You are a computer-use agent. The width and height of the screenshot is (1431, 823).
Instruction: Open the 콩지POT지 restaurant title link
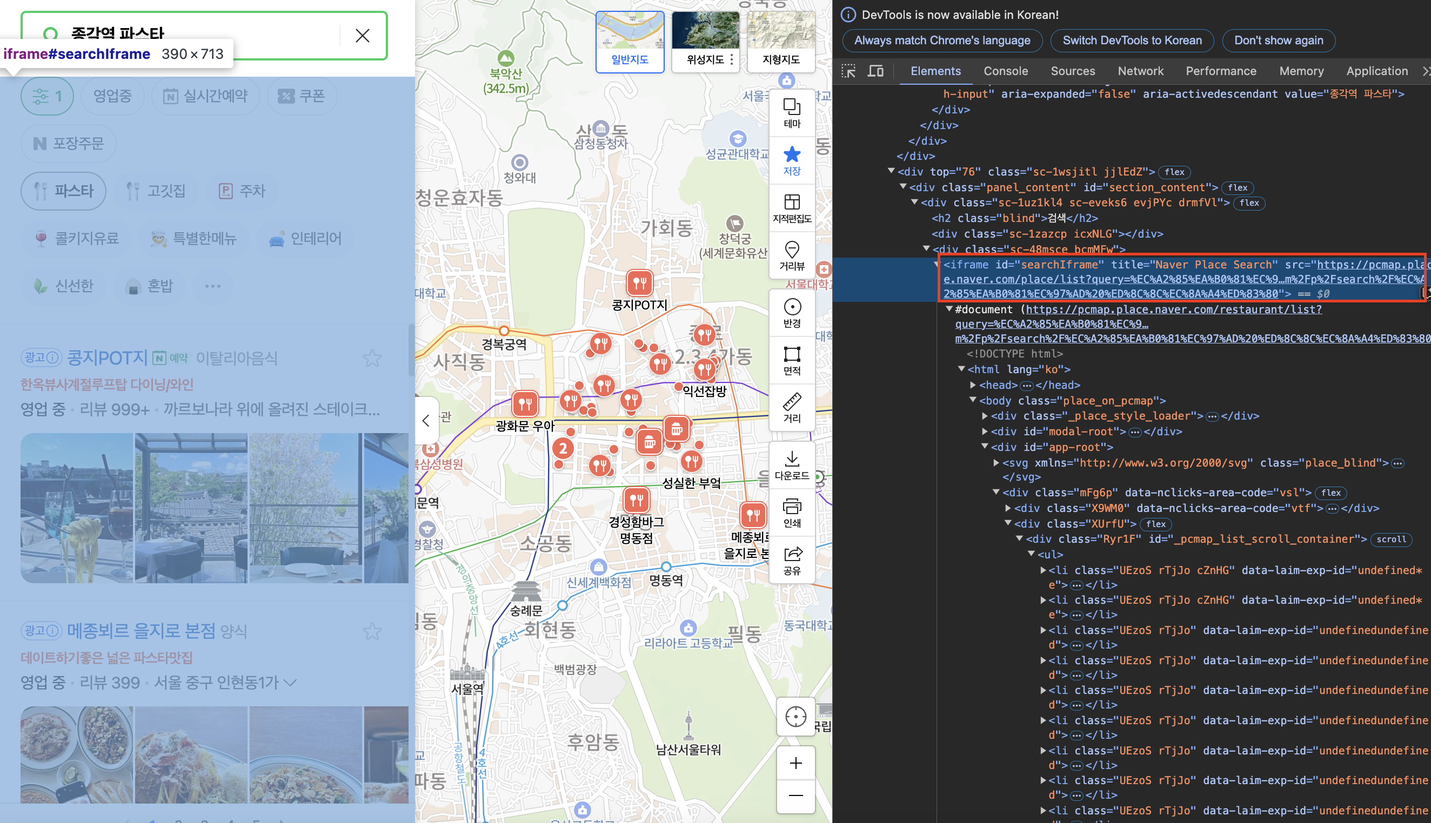tap(107, 358)
